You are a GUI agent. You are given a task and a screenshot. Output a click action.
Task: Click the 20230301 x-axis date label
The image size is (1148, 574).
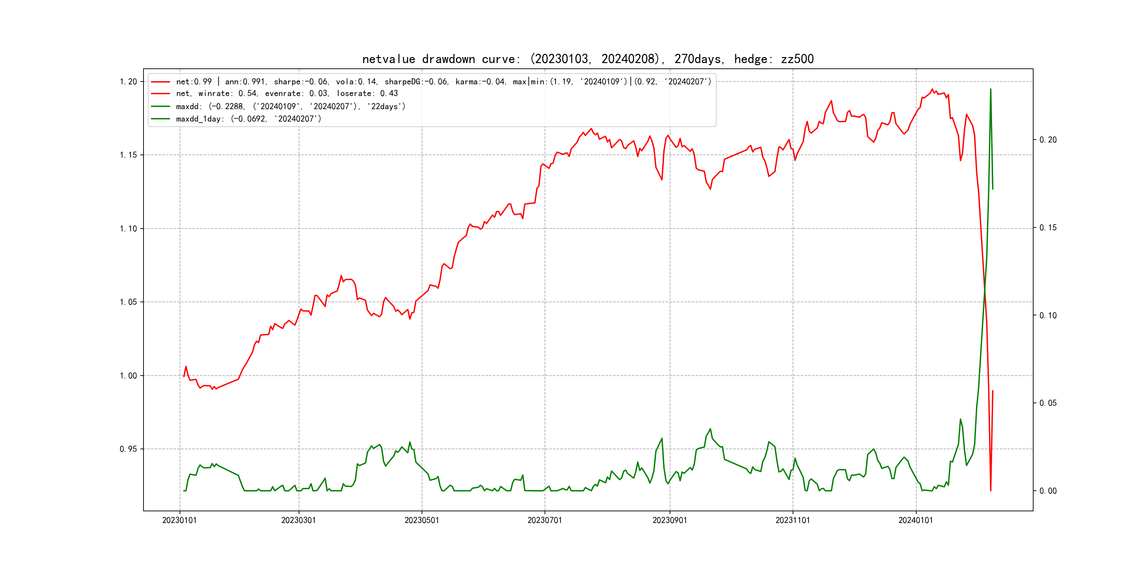(298, 520)
